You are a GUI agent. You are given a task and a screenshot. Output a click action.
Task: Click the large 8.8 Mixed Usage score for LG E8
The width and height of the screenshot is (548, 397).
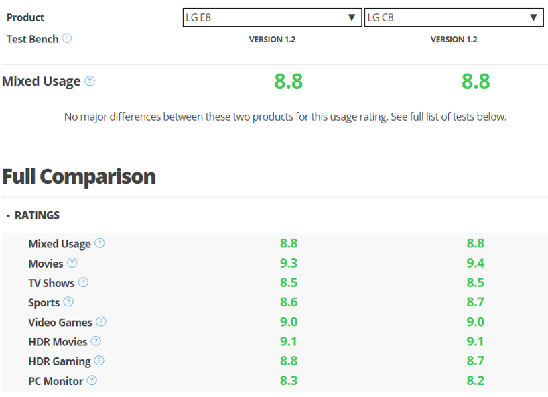click(x=288, y=81)
